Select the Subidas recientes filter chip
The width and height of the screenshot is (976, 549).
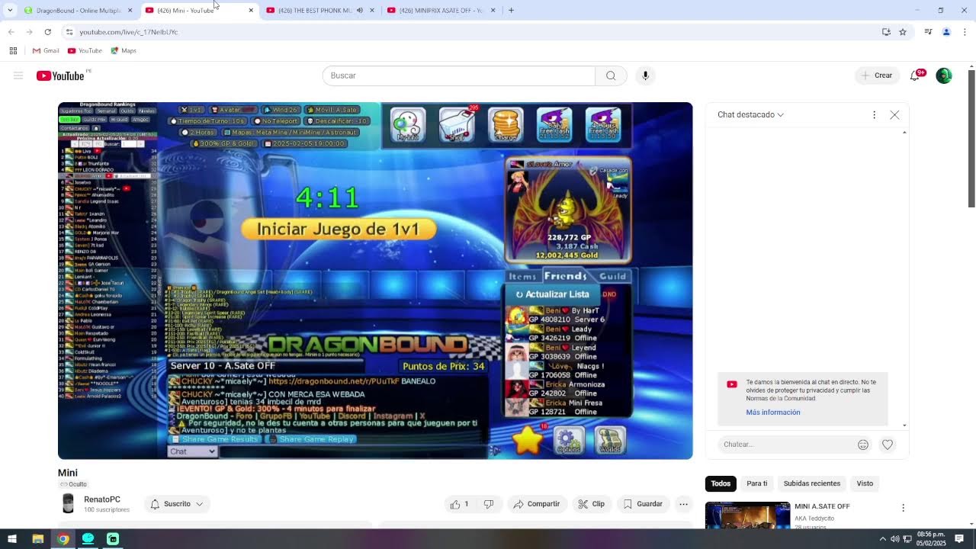coord(811,483)
